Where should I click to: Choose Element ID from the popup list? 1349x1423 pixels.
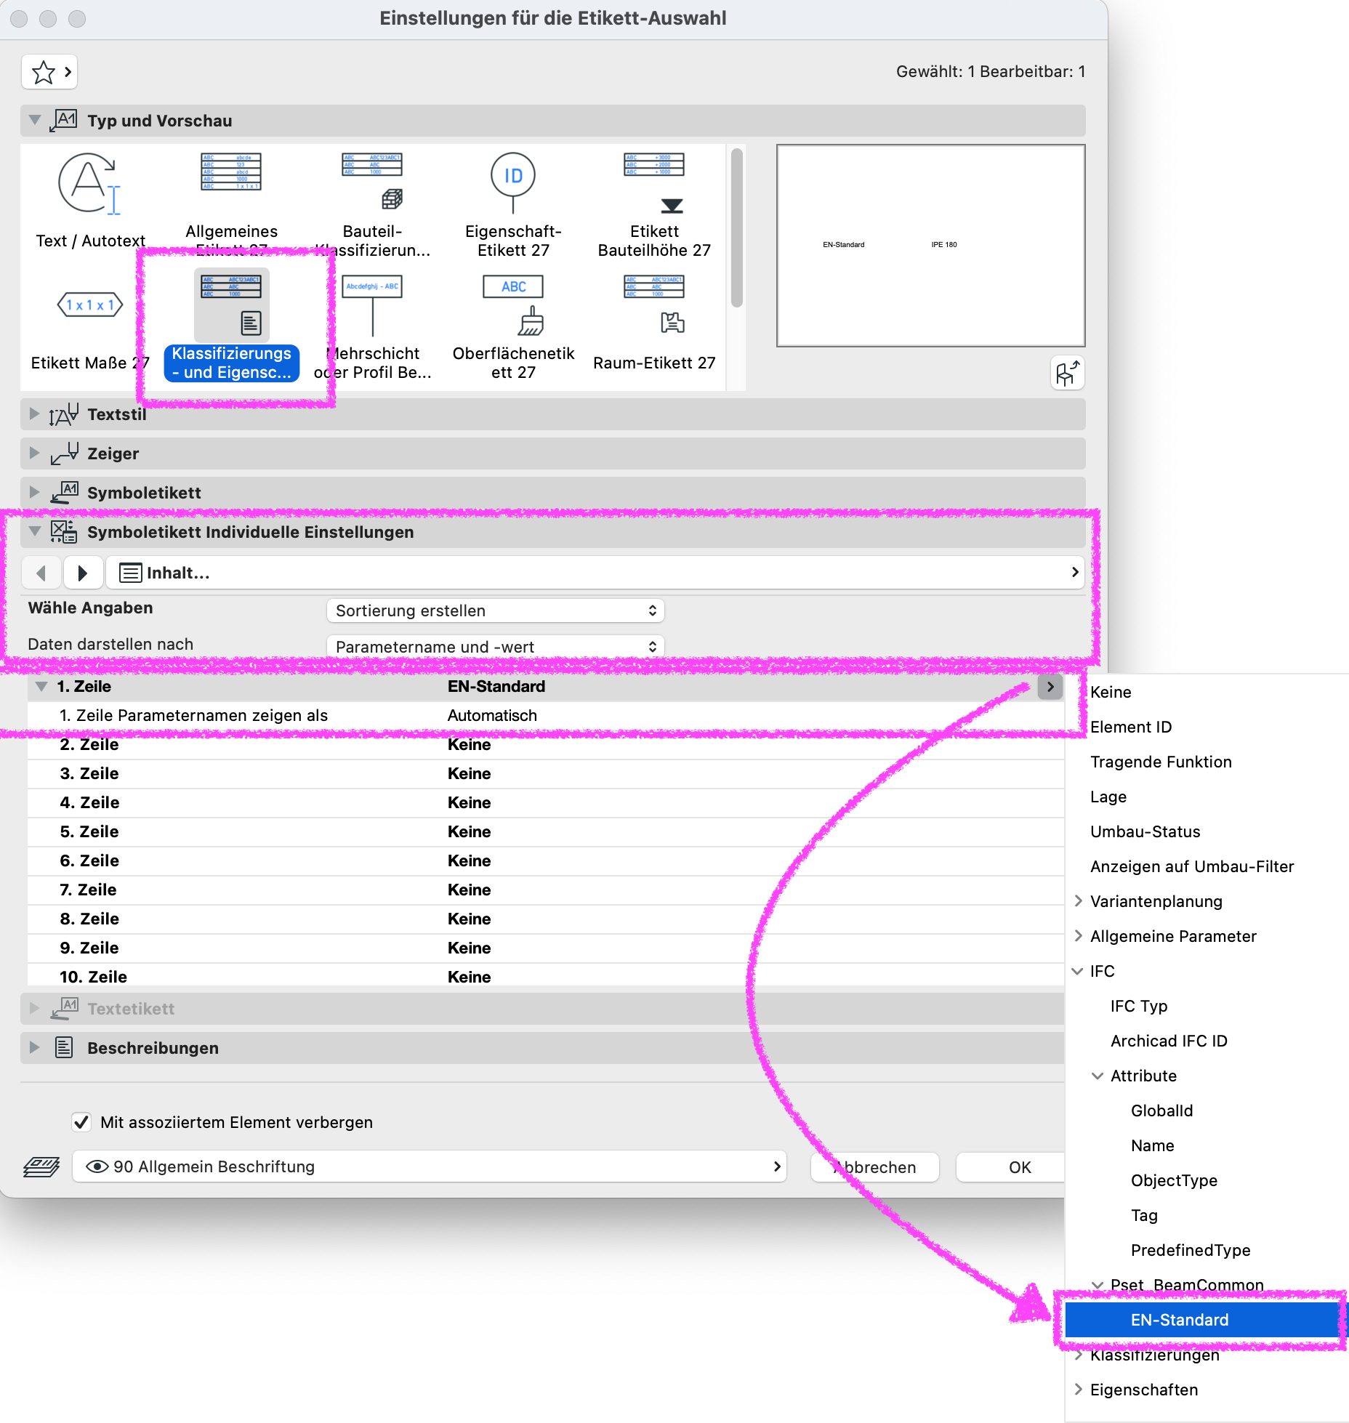click(x=1131, y=727)
